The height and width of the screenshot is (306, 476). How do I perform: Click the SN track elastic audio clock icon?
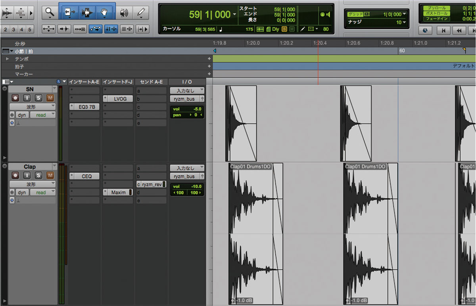click(x=12, y=123)
